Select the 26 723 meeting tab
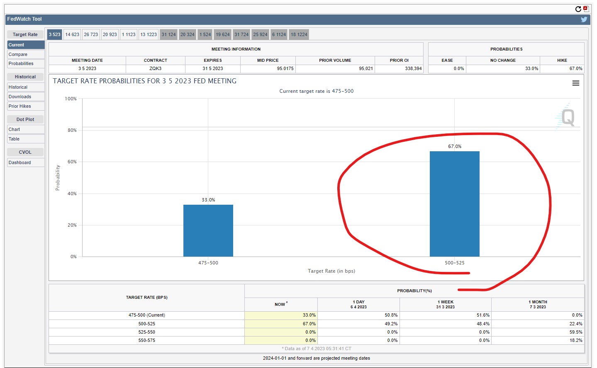Viewport: 597px width, 368px height. pos(91,34)
